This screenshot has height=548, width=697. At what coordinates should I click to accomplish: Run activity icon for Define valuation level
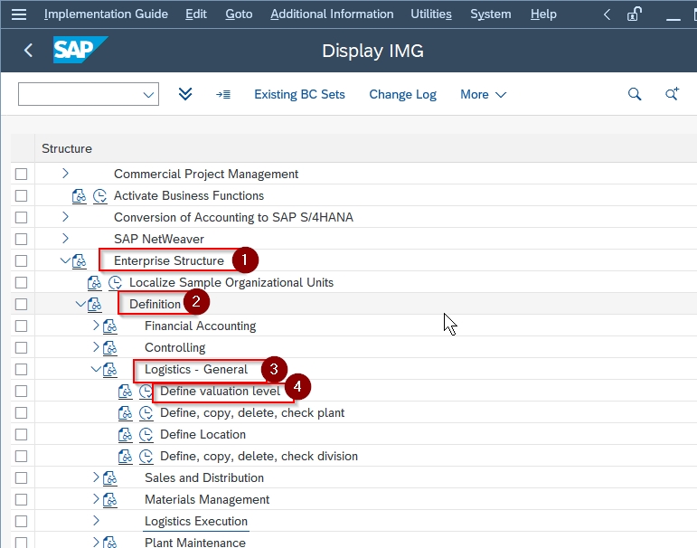(146, 392)
